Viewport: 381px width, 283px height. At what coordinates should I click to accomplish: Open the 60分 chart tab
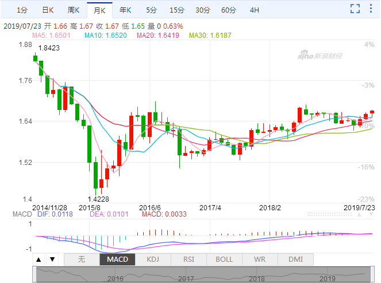coord(229,10)
